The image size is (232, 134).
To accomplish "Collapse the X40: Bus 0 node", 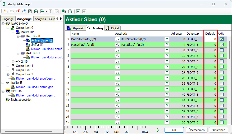I will [x=18, y=36].
